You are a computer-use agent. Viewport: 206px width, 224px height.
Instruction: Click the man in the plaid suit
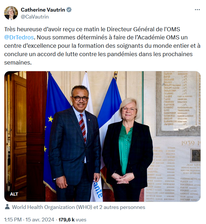74,143
